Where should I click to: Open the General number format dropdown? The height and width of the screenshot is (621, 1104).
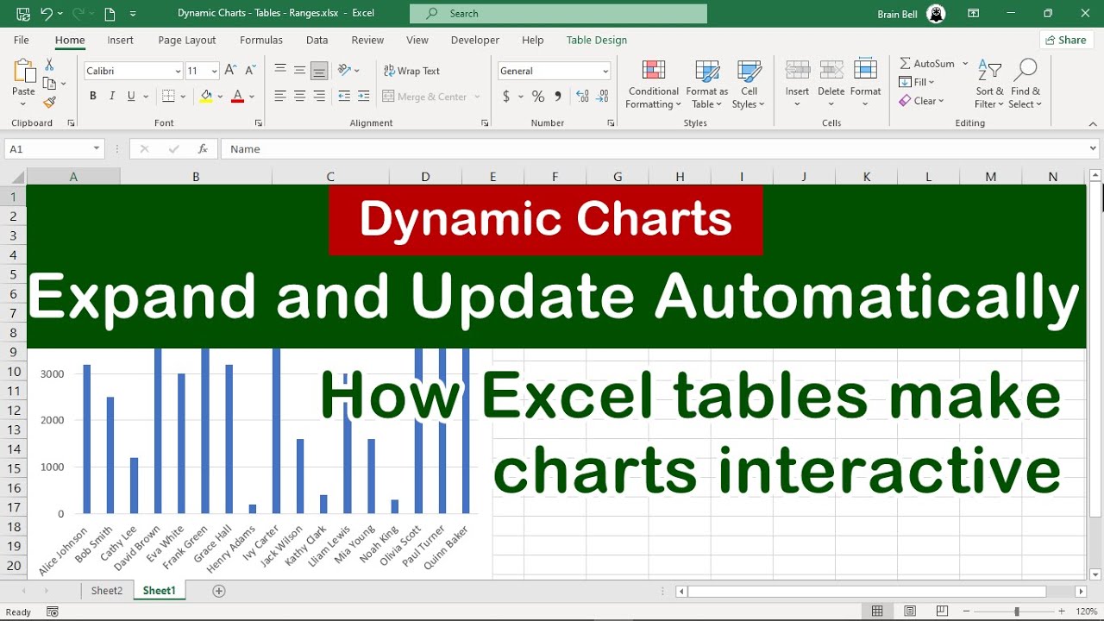point(605,72)
